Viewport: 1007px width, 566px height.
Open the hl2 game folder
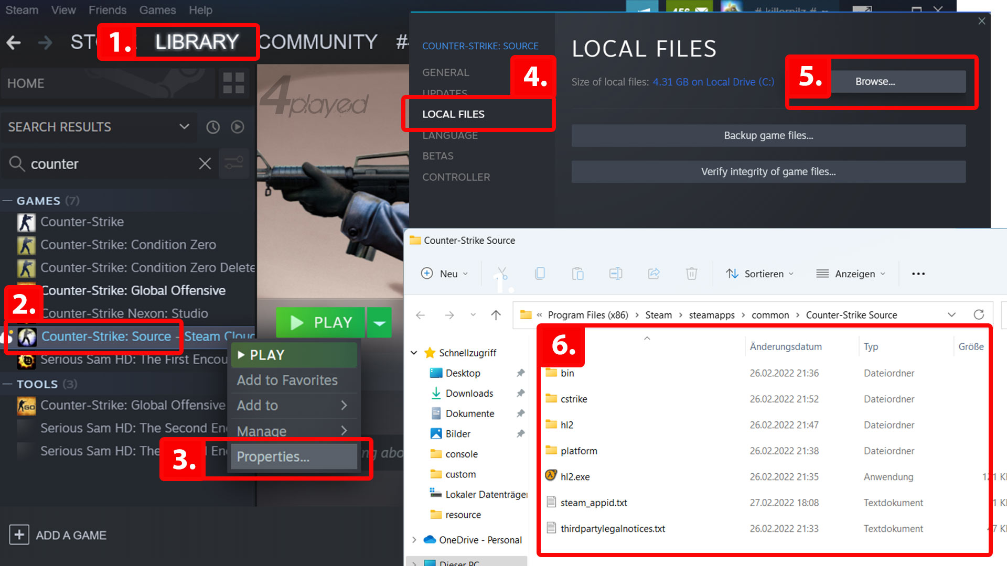coord(566,424)
